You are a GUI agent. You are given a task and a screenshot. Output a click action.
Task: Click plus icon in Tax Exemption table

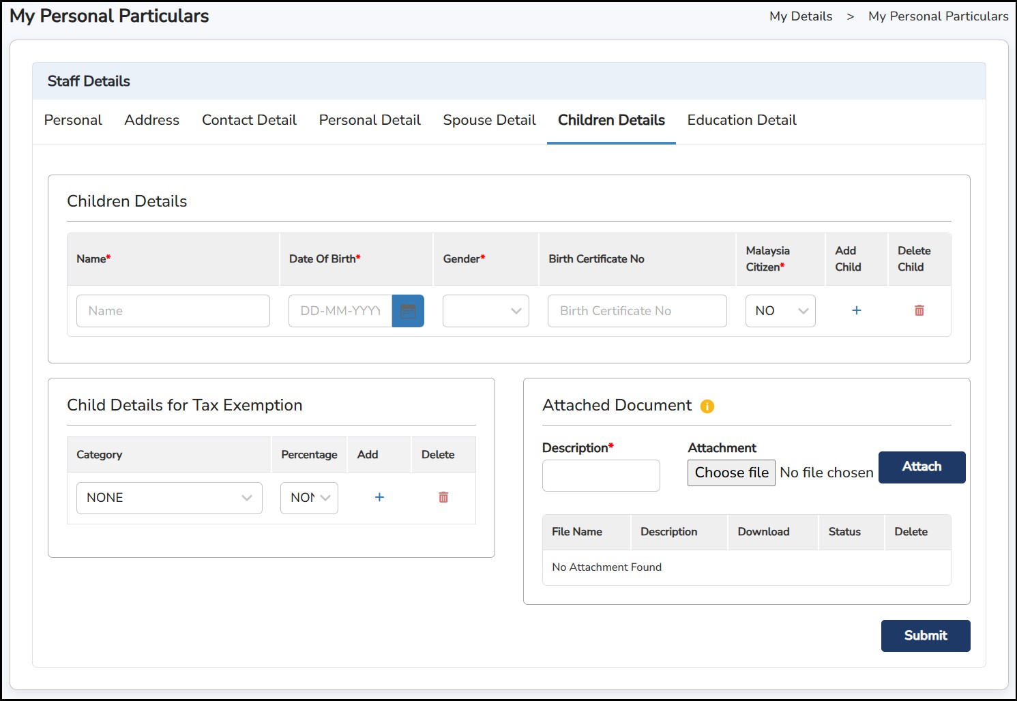[379, 497]
